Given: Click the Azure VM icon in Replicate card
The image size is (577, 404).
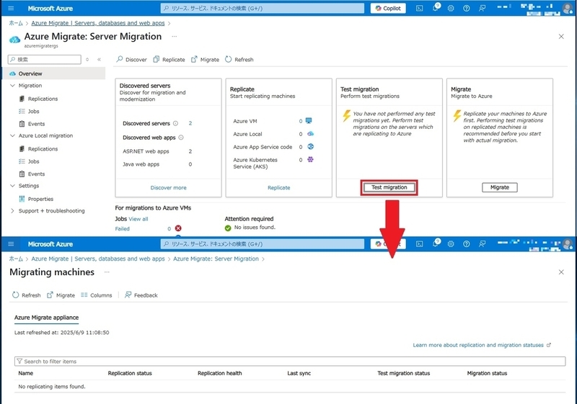Looking at the screenshot, I should tap(309, 121).
